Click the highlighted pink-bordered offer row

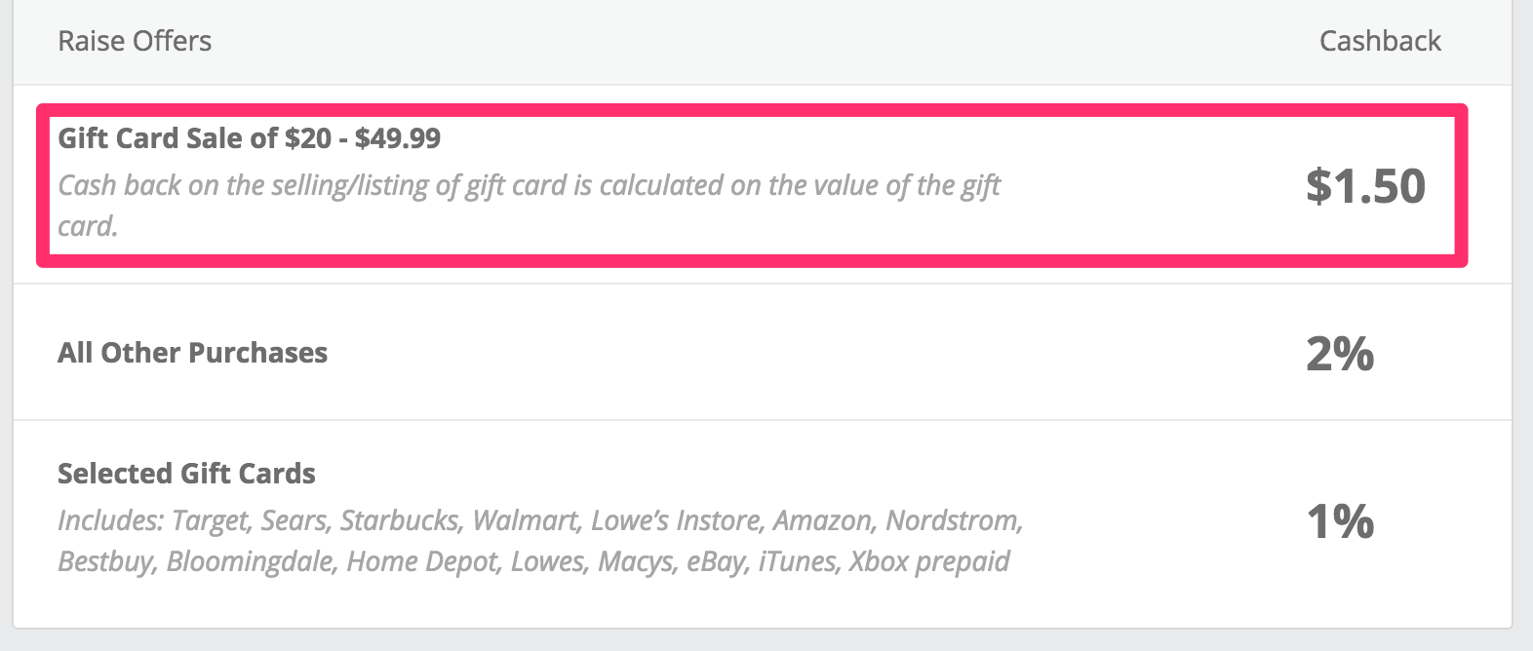coord(752,185)
